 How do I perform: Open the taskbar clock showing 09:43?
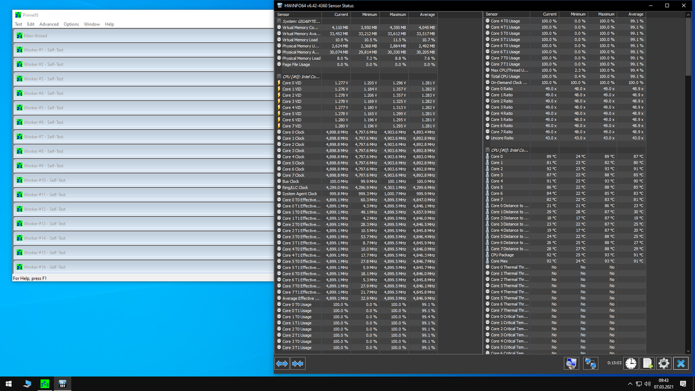click(x=664, y=381)
